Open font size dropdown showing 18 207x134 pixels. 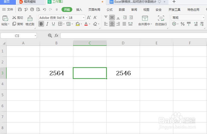(84, 18)
